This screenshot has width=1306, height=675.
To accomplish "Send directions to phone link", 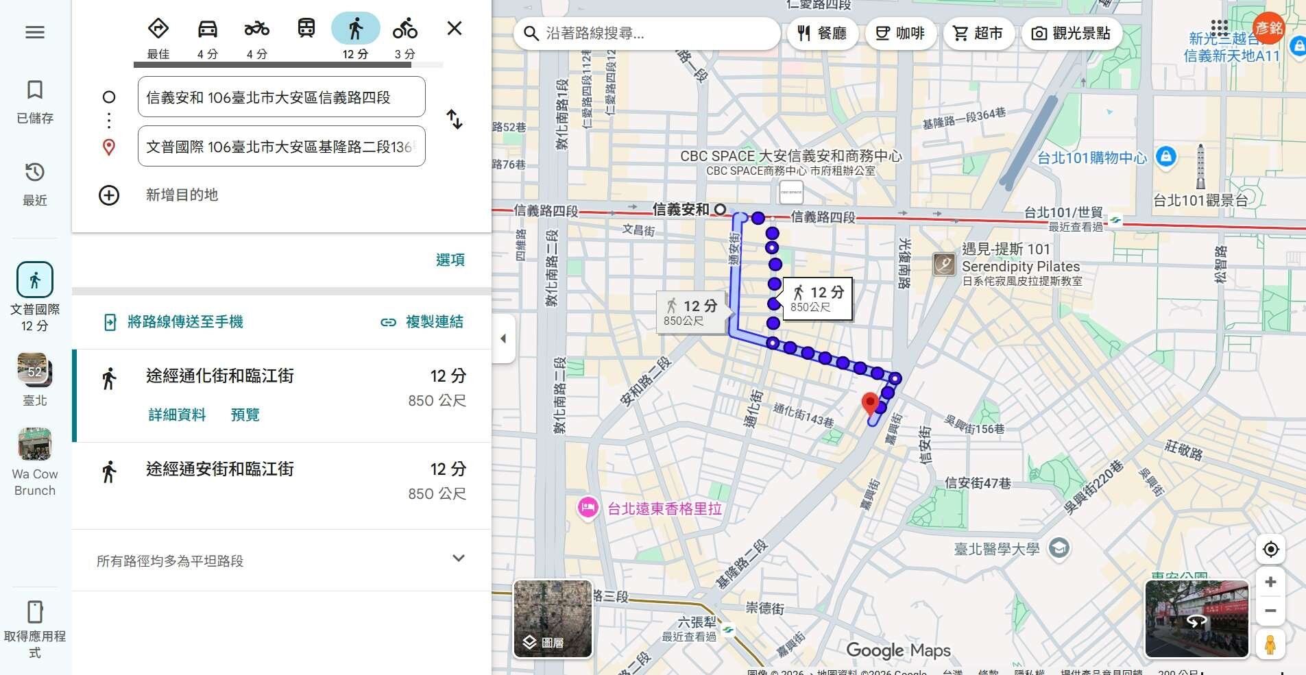I will 173,322.
